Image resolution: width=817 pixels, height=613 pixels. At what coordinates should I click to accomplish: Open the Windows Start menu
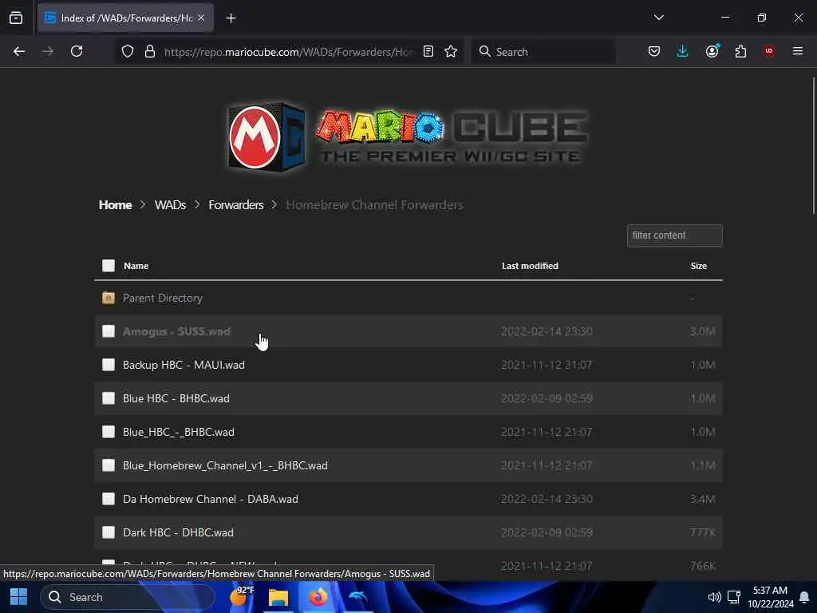pyautogui.click(x=19, y=597)
